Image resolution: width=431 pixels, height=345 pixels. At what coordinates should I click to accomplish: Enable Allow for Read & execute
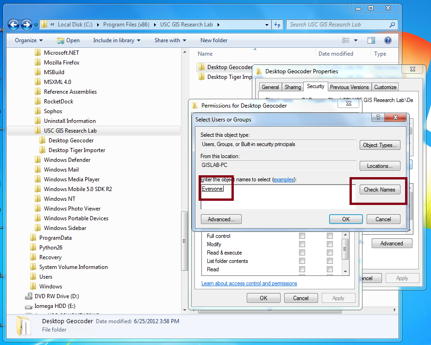click(x=302, y=253)
